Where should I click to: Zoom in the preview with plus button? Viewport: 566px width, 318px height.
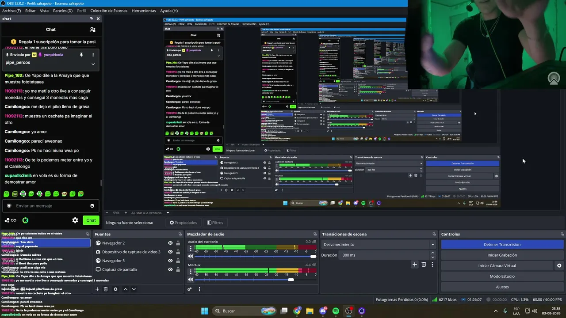[126, 213]
